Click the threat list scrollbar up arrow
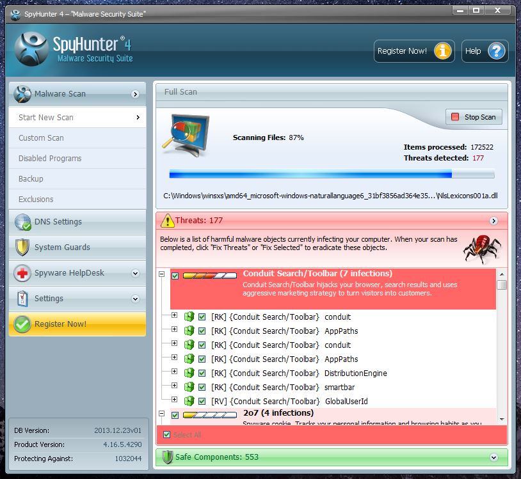Viewport: 521px width, 479px height. (x=502, y=274)
